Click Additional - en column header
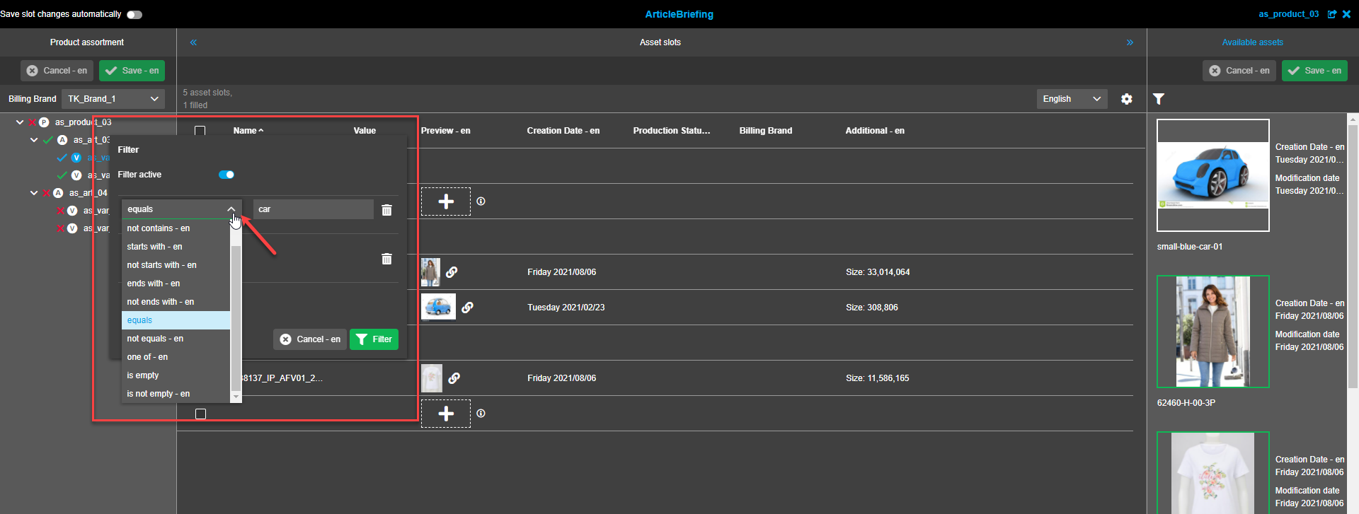This screenshot has width=1359, height=514. tap(875, 131)
